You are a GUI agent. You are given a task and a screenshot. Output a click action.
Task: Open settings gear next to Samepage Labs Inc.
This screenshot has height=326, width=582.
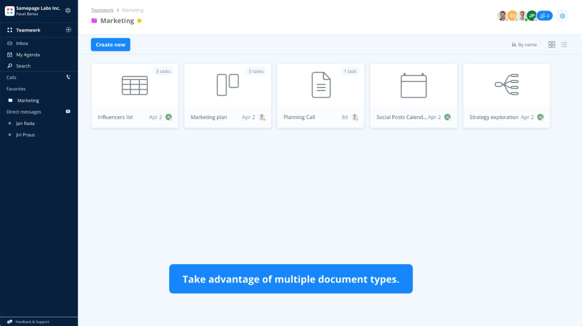pos(68,10)
